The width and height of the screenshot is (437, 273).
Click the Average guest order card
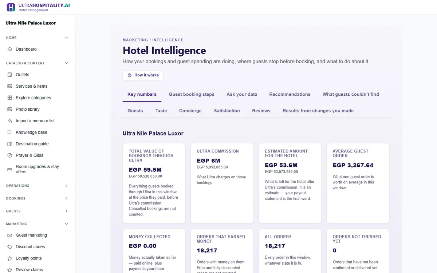tap(358, 183)
